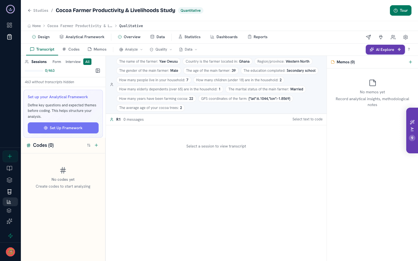Open the user avatar at the sidebar bottom

point(10,252)
